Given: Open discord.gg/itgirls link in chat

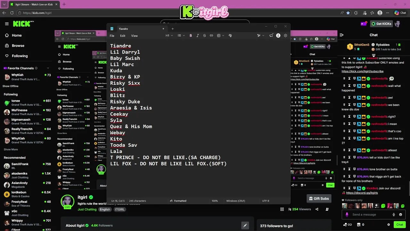Looking at the screenshot, I should click(x=362, y=193).
